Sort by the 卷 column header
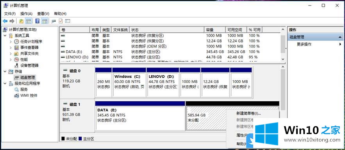This screenshot has width=345, height=150. pos(75,30)
